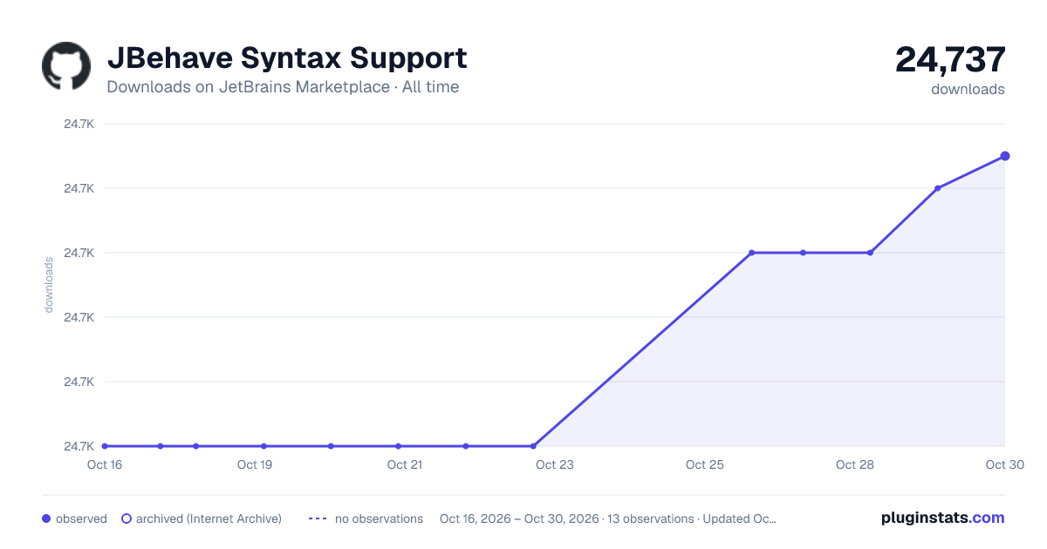This screenshot has width=1047, height=549.
Task: Click the 'observed' legend label
Action: coord(81,518)
